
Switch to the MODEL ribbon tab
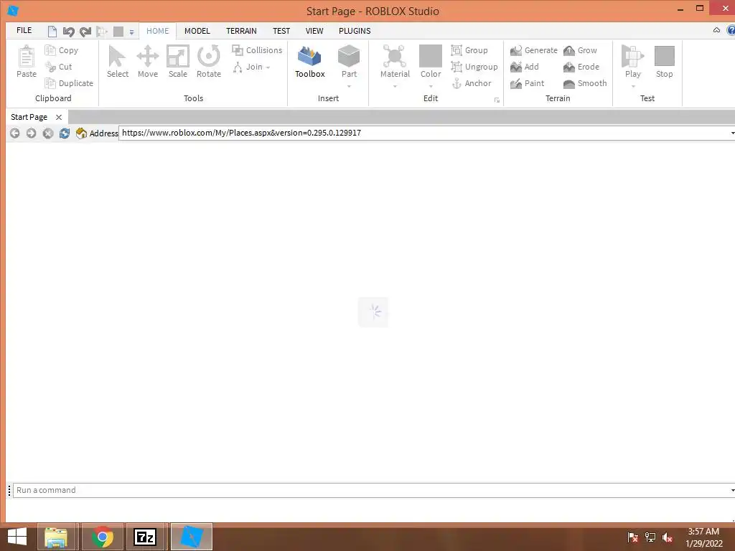tap(197, 31)
